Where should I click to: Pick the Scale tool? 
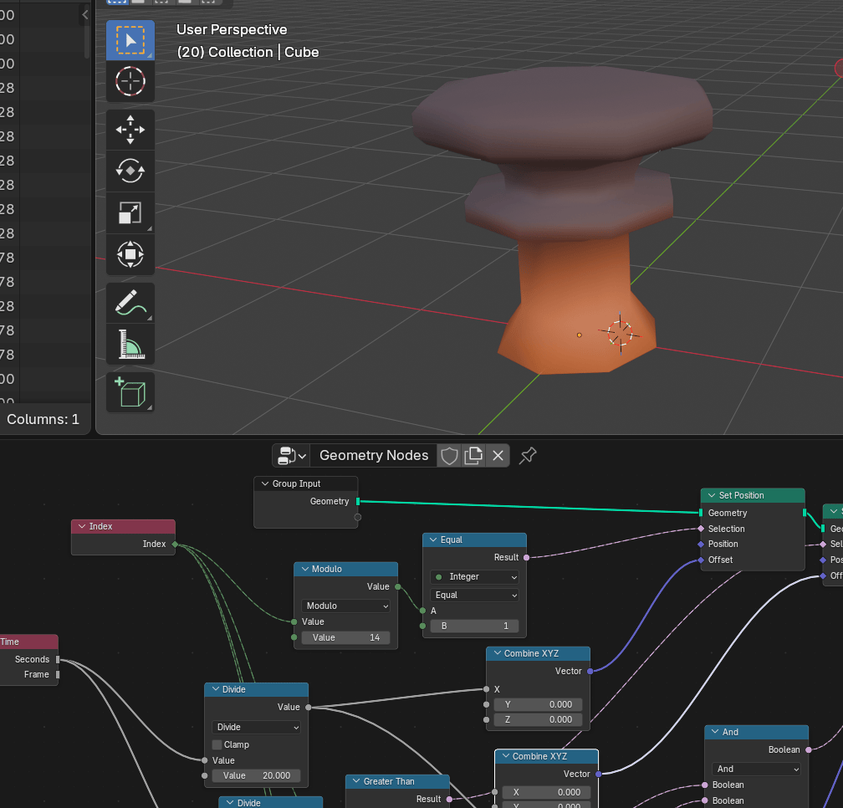click(130, 213)
